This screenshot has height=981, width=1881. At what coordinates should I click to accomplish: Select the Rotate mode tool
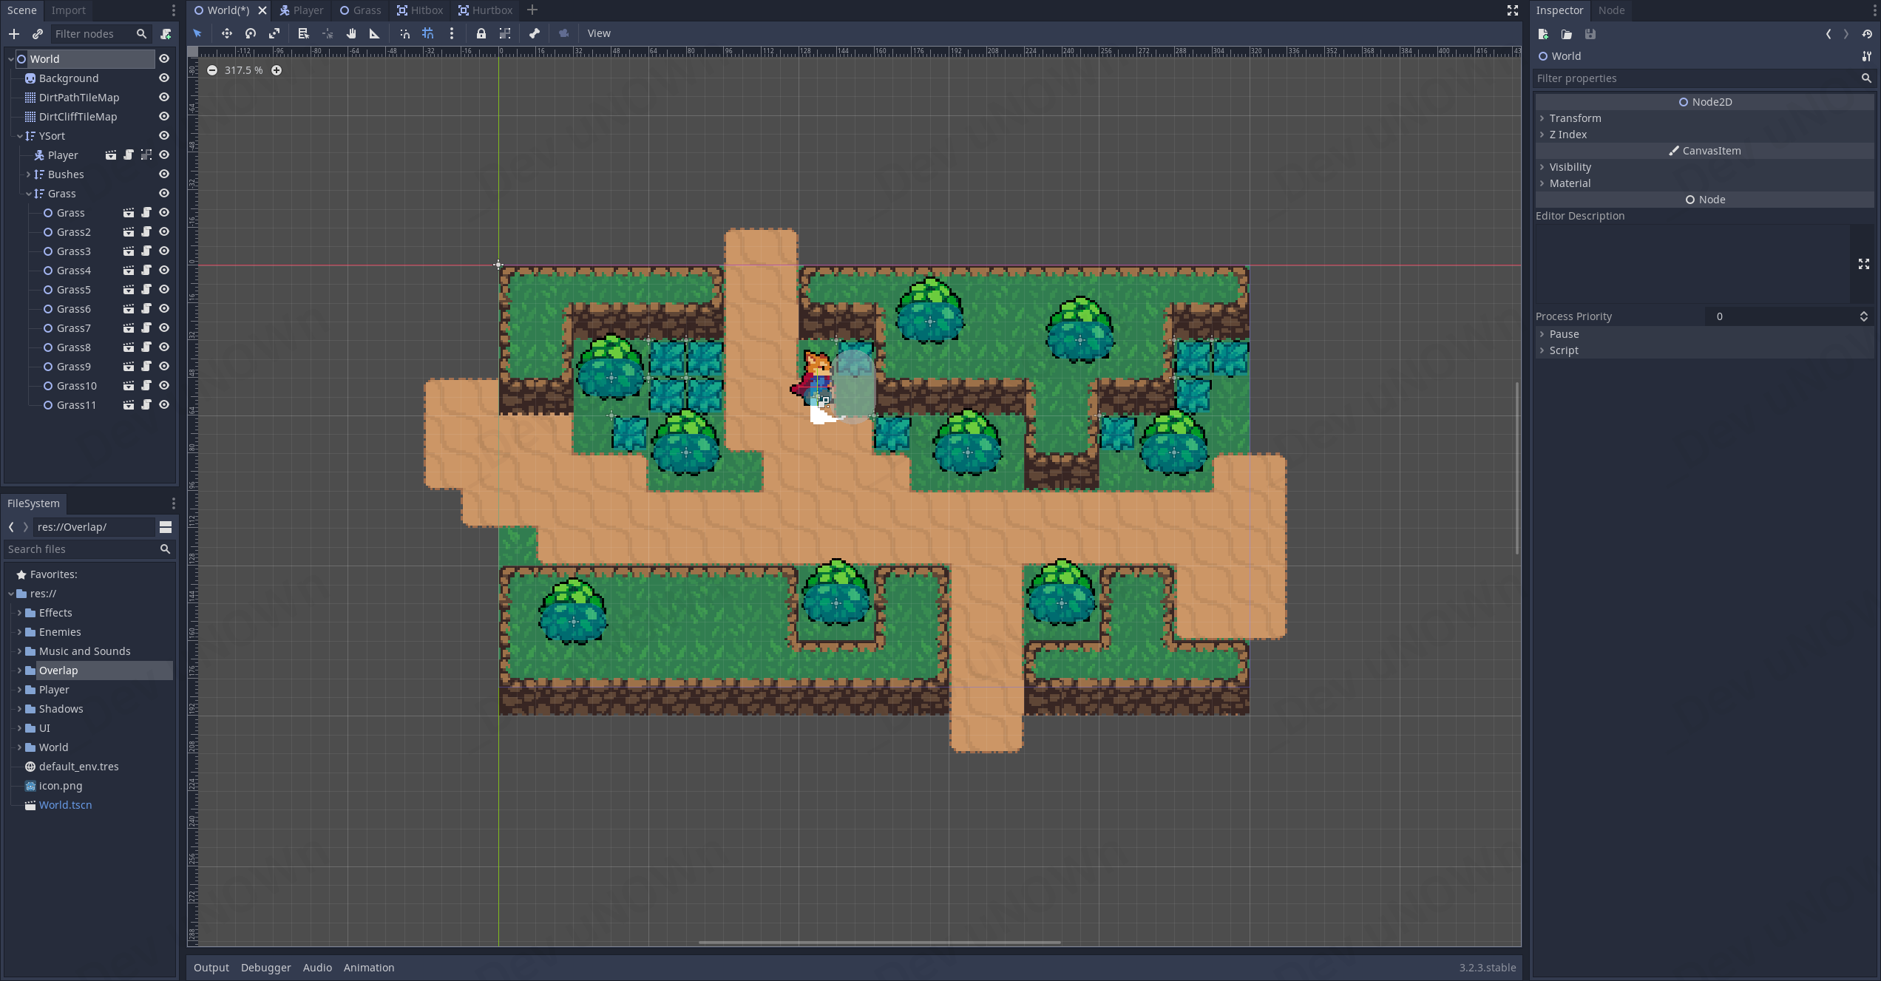(x=250, y=33)
